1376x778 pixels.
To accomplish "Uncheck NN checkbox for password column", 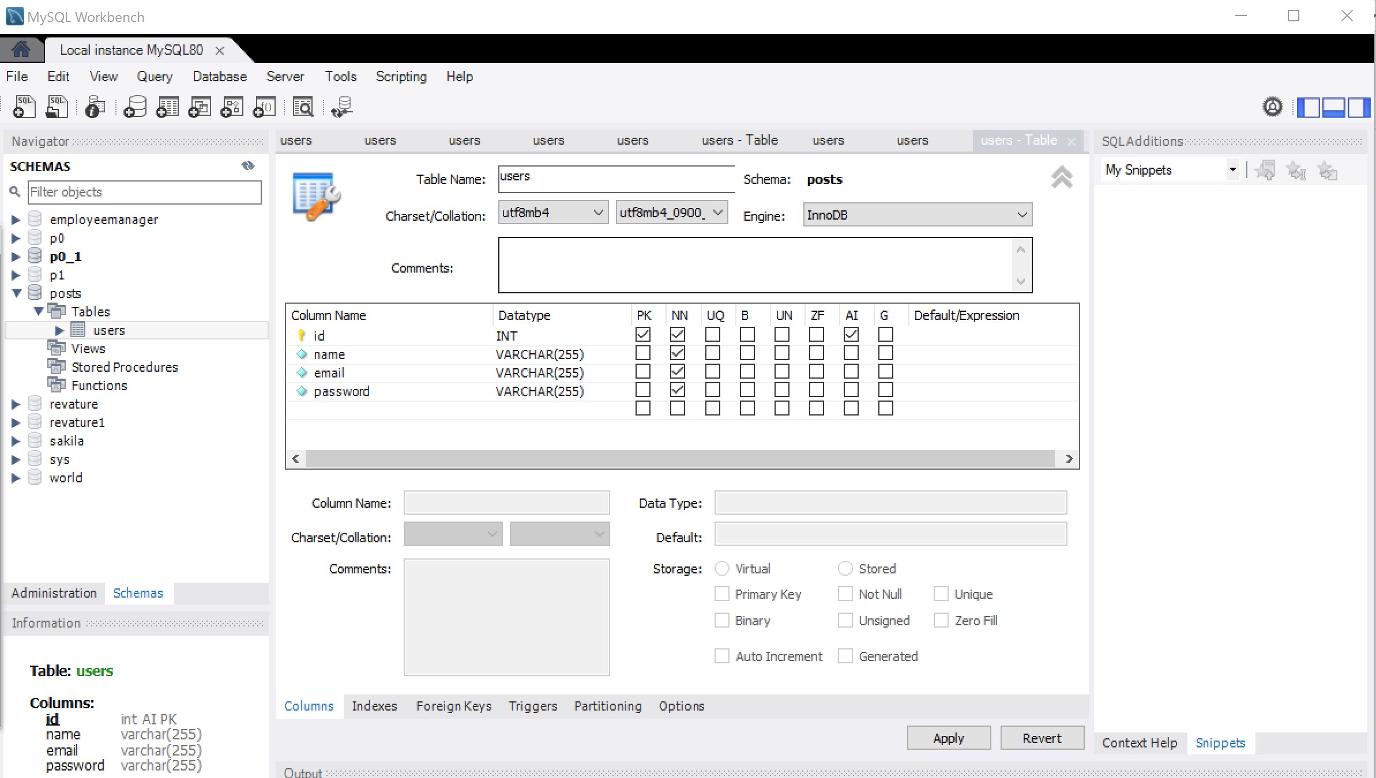I will 678,390.
